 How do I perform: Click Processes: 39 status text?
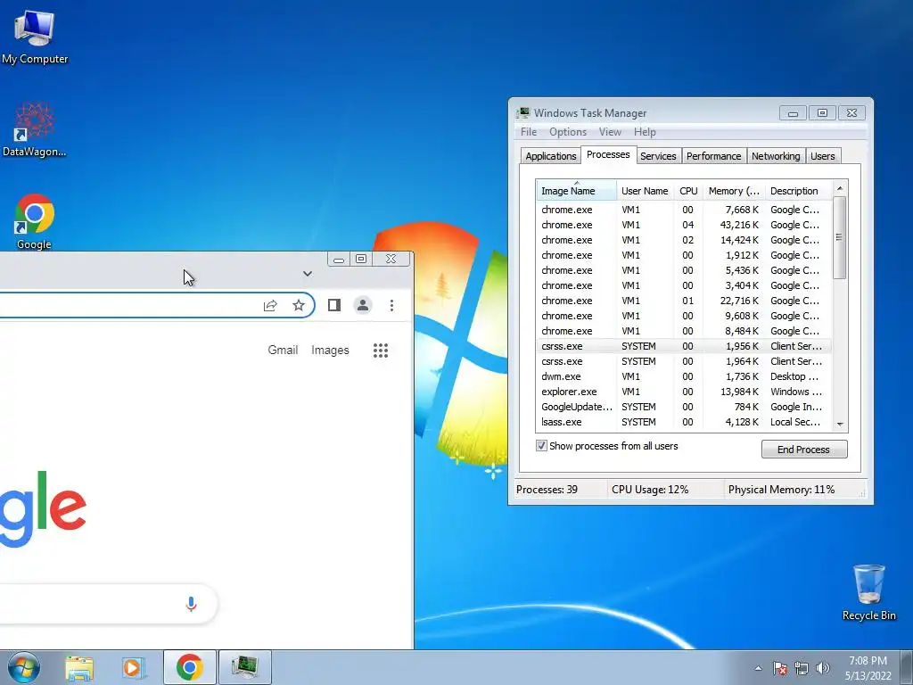coord(547,490)
